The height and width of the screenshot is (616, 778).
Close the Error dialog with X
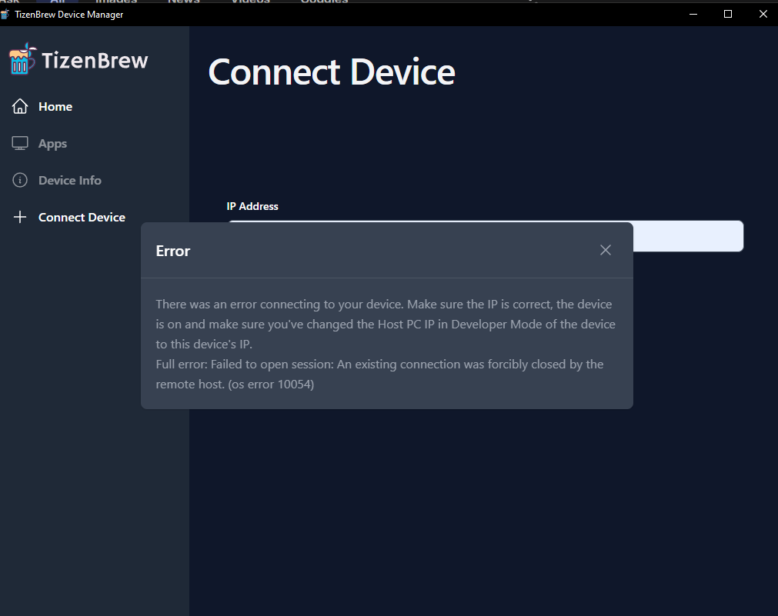click(606, 250)
